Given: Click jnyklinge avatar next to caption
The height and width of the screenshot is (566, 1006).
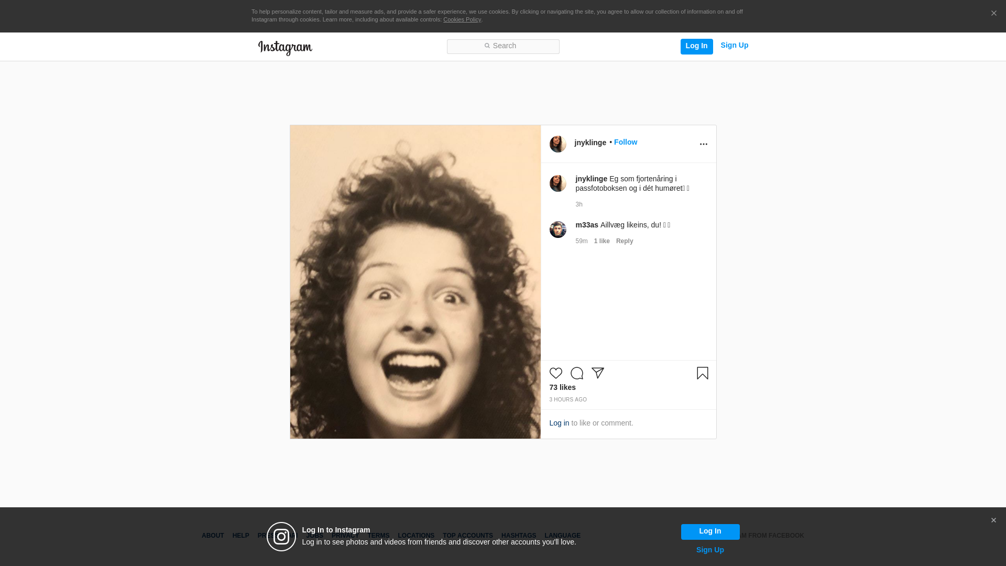Looking at the screenshot, I should pyautogui.click(x=557, y=183).
